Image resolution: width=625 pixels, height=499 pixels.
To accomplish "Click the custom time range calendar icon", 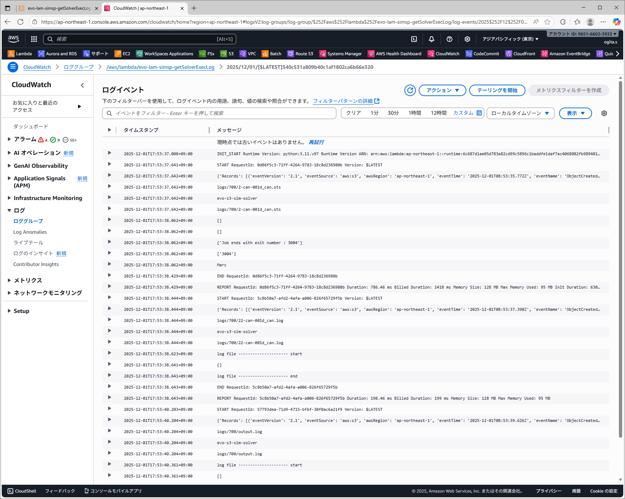I will pyautogui.click(x=479, y=113).
